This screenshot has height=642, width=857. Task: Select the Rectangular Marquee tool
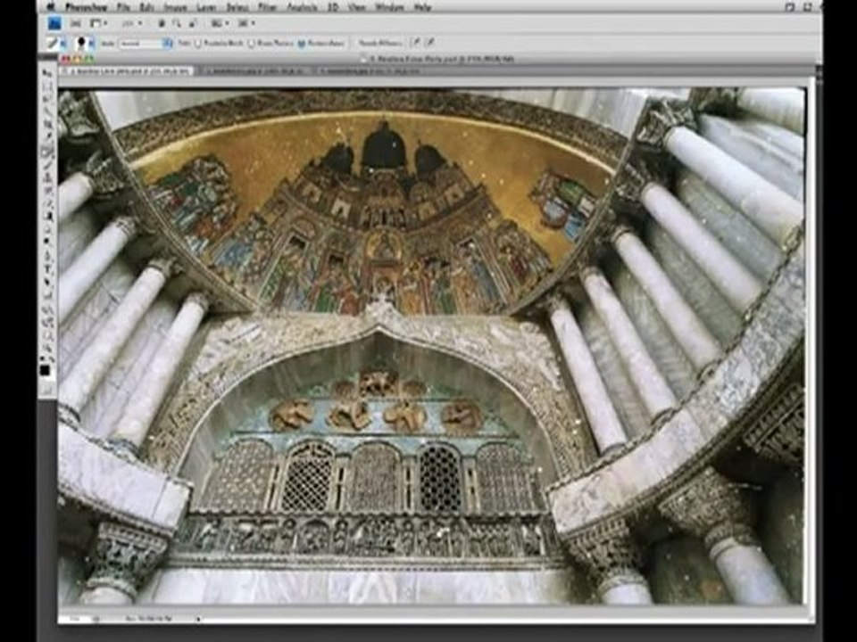47,86
